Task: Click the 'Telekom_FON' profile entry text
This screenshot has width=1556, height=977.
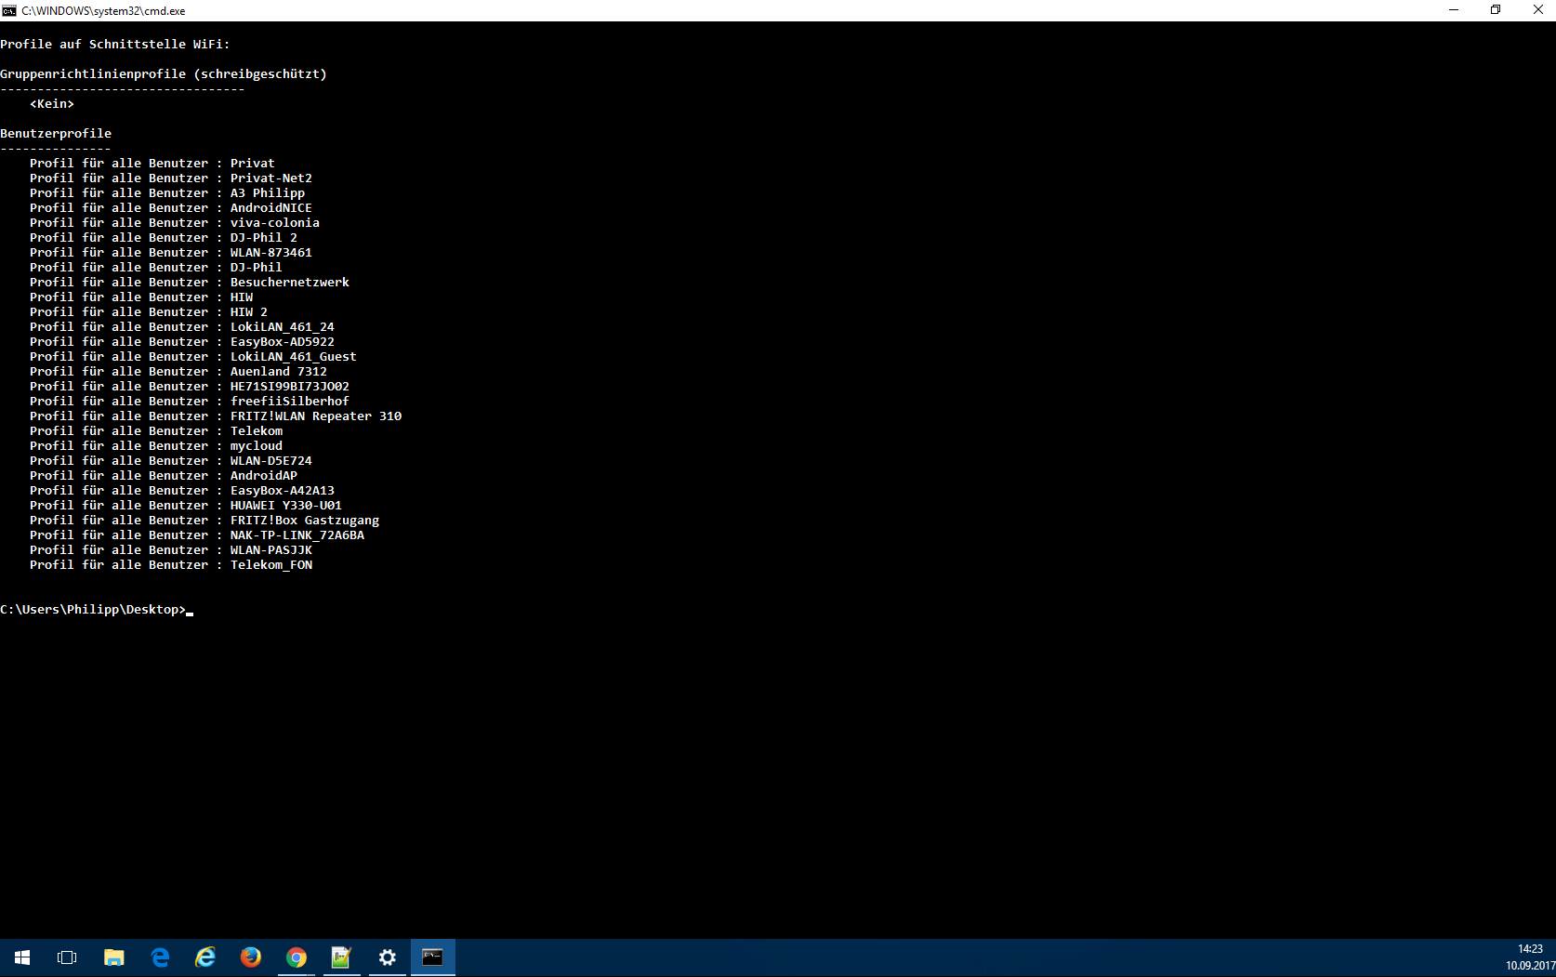Action: (271, 565)
